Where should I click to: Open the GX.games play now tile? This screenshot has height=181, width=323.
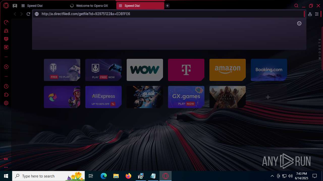coord(186,97)
